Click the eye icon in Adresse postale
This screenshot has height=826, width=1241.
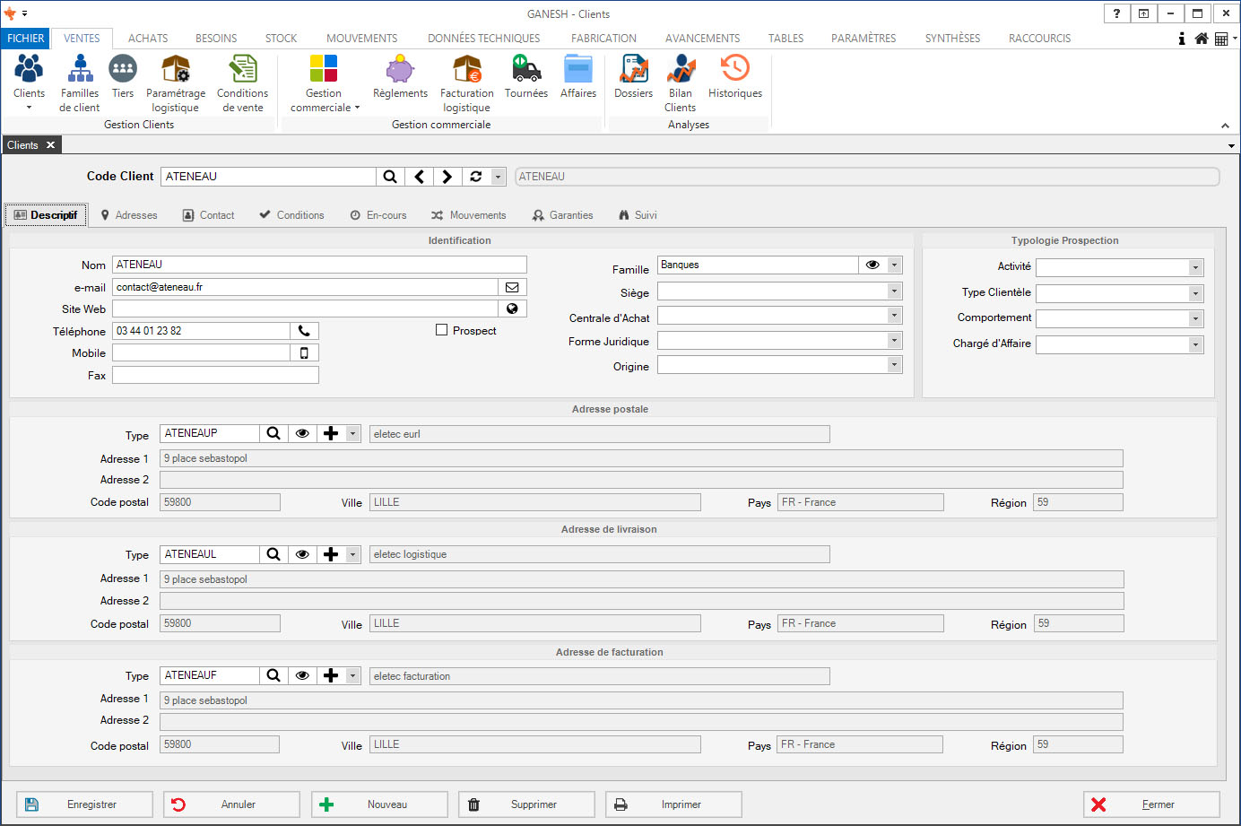(x=302, y=433)
